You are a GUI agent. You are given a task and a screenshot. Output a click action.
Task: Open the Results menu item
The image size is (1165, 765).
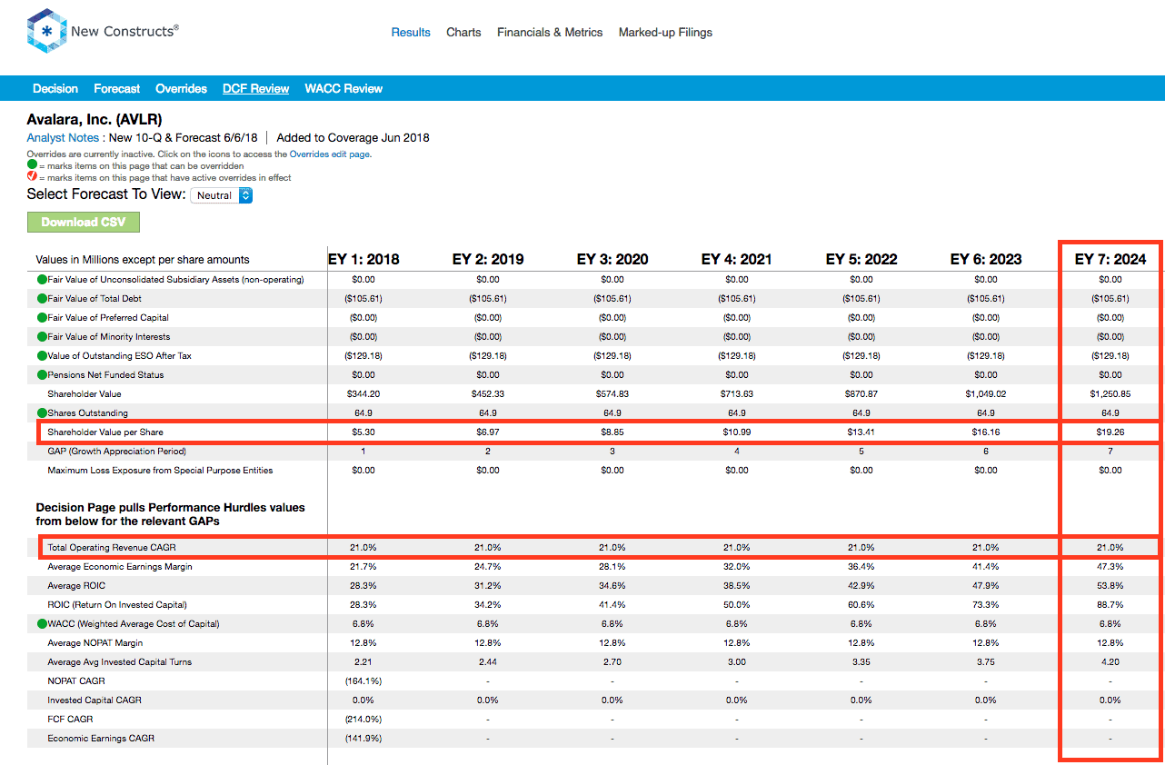coord(411,32)
